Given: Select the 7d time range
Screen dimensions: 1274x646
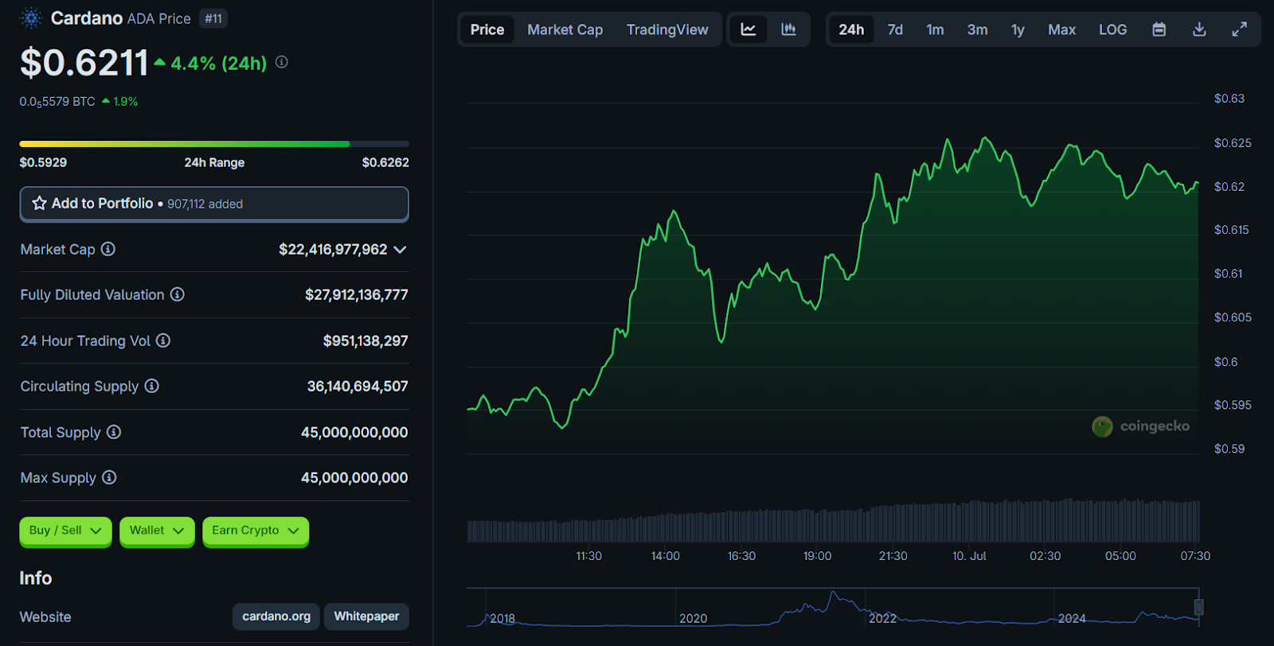Looking at the screenshot, I should click(x=895, y=29).
